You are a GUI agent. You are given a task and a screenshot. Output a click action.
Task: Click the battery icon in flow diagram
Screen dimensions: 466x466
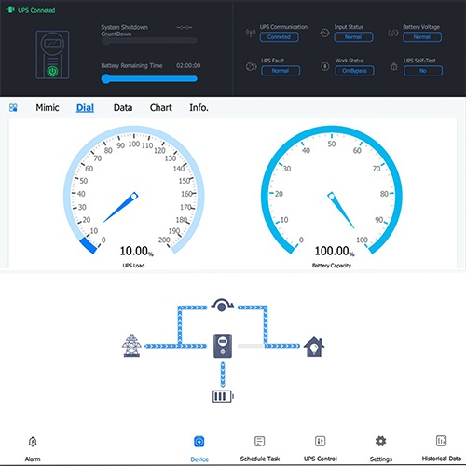223,397
